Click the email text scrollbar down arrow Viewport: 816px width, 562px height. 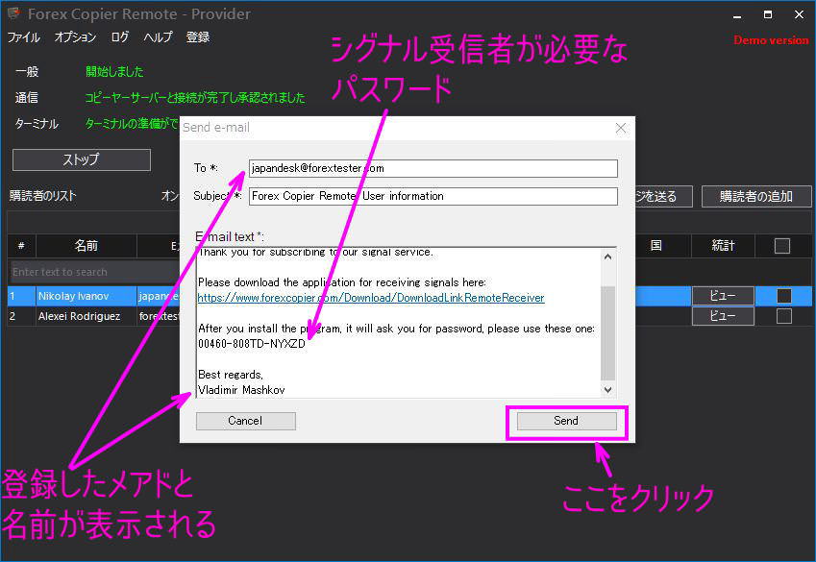click(608, 388)
